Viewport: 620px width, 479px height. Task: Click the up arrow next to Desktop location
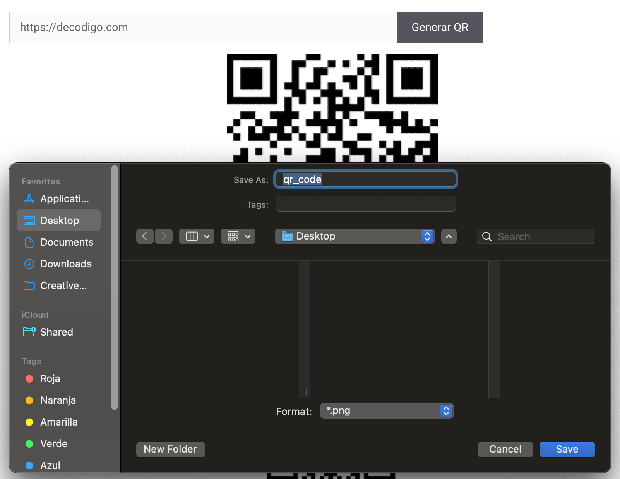point(449,236)
